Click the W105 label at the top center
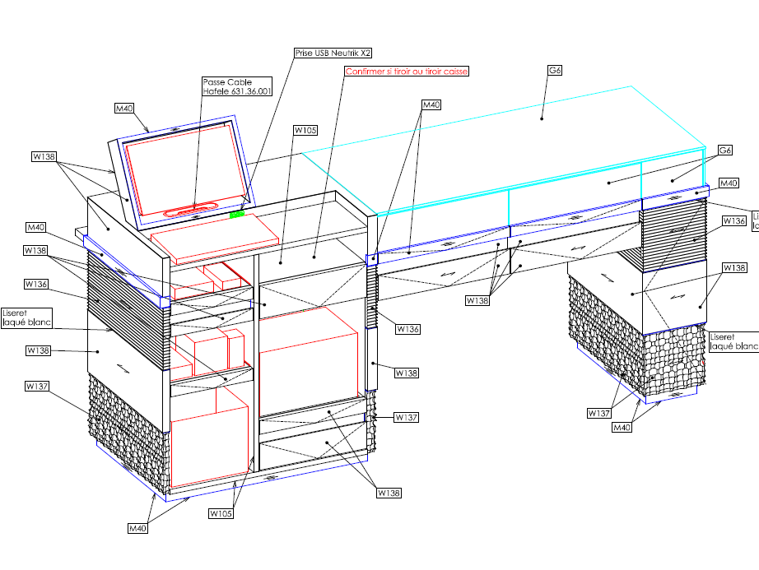The width and height of the screenshot is (759, 570). pyautogui.click(x=305, y=130)
